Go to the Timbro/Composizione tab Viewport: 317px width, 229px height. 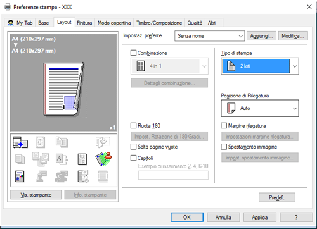[159, 23]
